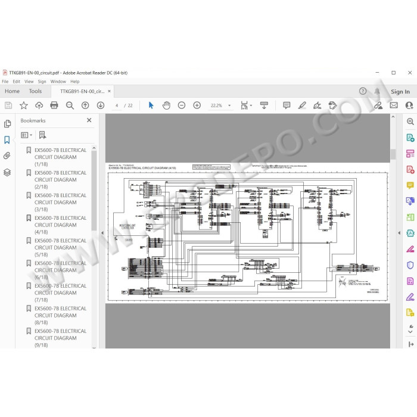The image size is (417, 417).
Task: Open Find text magnifier tool
Action: (70, 105)
